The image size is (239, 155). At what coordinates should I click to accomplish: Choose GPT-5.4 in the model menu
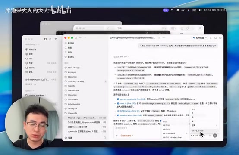[x=175, y=130]
